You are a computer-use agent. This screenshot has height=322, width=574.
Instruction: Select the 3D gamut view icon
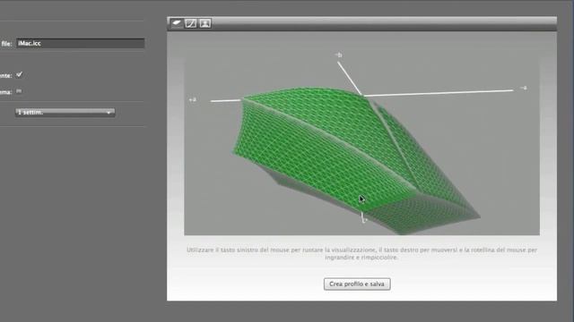[x=177, y=23]
